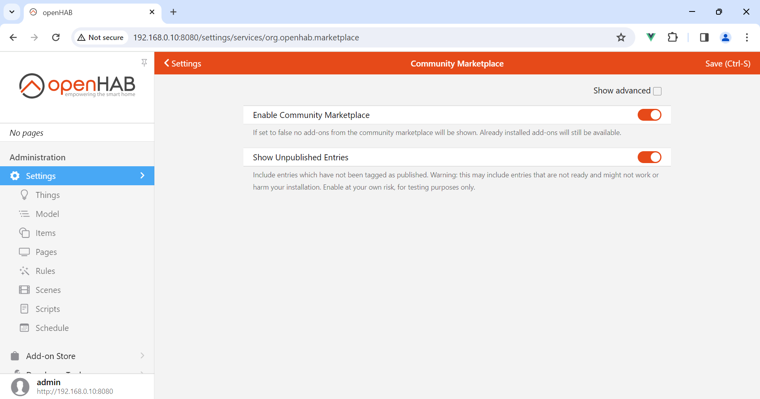Screen dimensions: 760x399
Task: Reload the page
Action: click(x=56, y=37)
